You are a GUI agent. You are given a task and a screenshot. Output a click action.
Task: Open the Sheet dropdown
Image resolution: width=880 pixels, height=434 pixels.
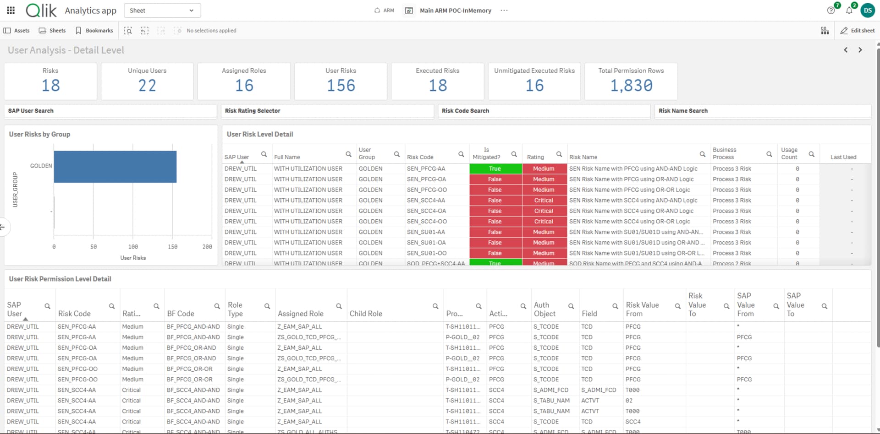click(162, 11)
